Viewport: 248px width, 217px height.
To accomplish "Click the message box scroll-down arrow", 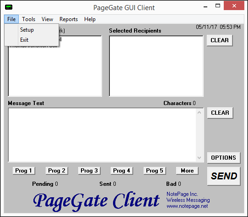I will (199, 158).
